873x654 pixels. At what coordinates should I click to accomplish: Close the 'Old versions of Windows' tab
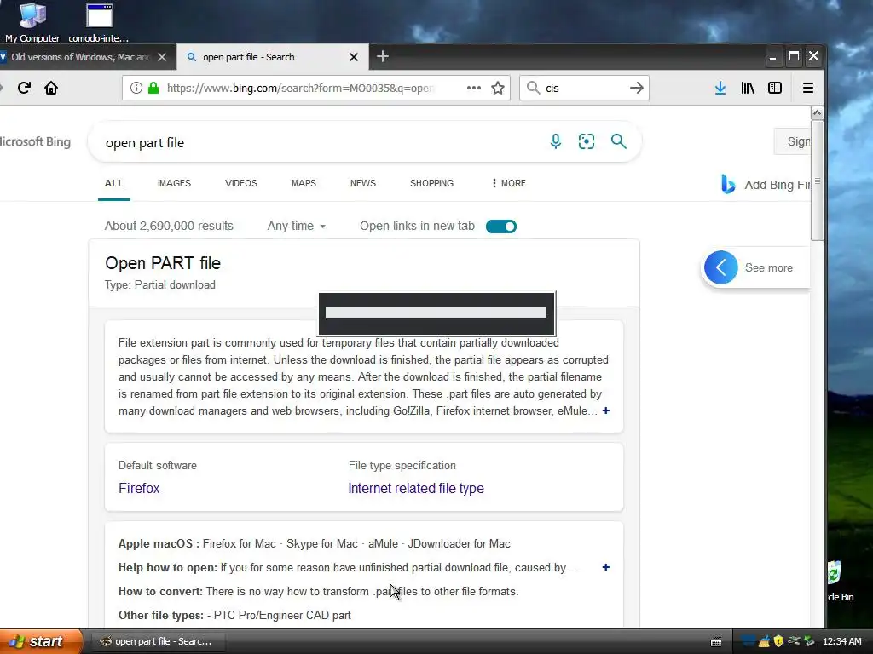pyautogui.click(x=162, y=57)
